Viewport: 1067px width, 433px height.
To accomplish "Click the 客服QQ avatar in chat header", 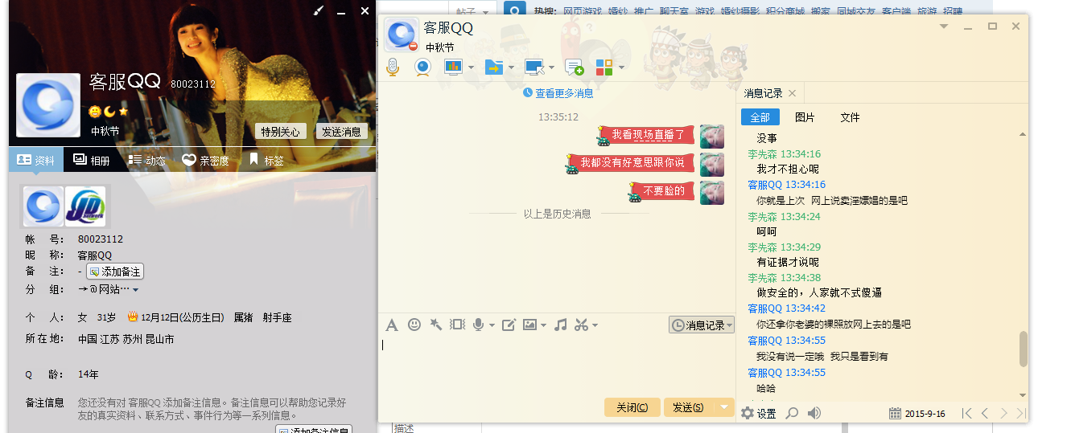I will pos(402,35).
